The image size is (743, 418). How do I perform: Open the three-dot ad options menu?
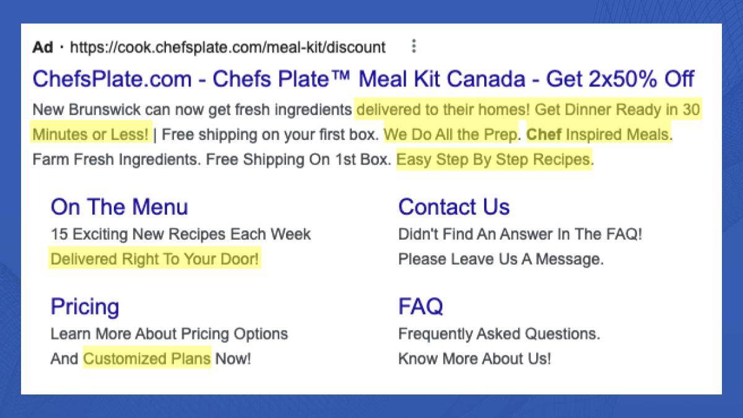tap(414, 46)
